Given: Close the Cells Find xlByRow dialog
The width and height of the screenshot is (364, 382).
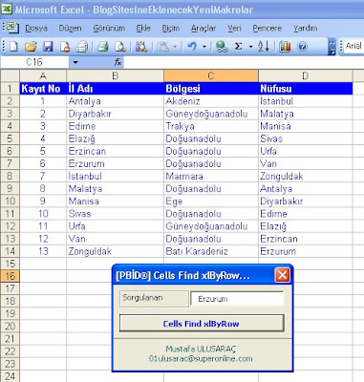Looking at the screenshot, I should coord(282,275).
